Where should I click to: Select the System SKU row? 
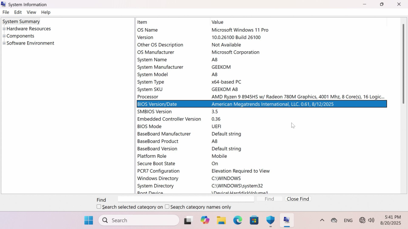[261, 89]
